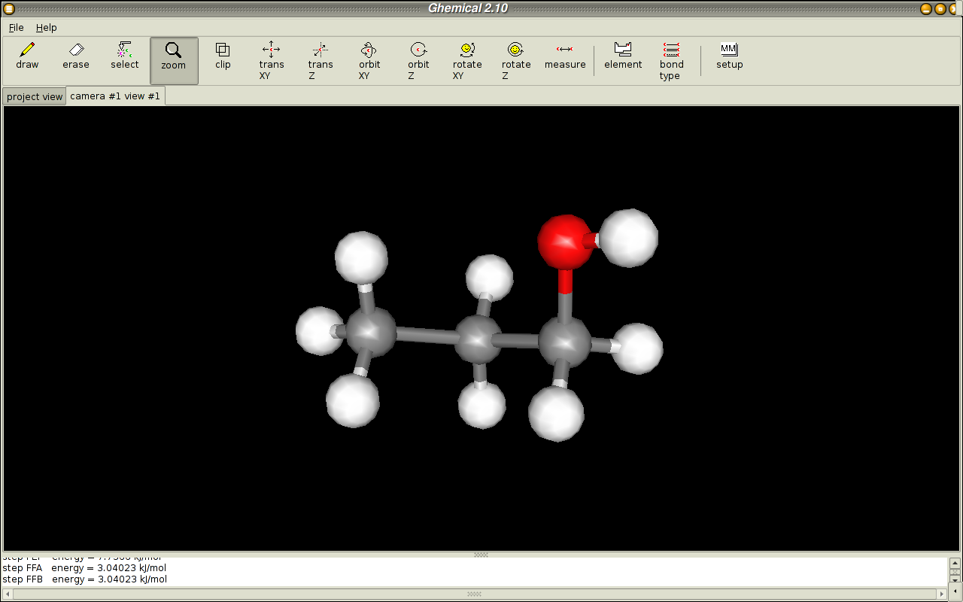Open the element picker
Image resolution: width=963 pixels, height=602 pixels.
623,56
